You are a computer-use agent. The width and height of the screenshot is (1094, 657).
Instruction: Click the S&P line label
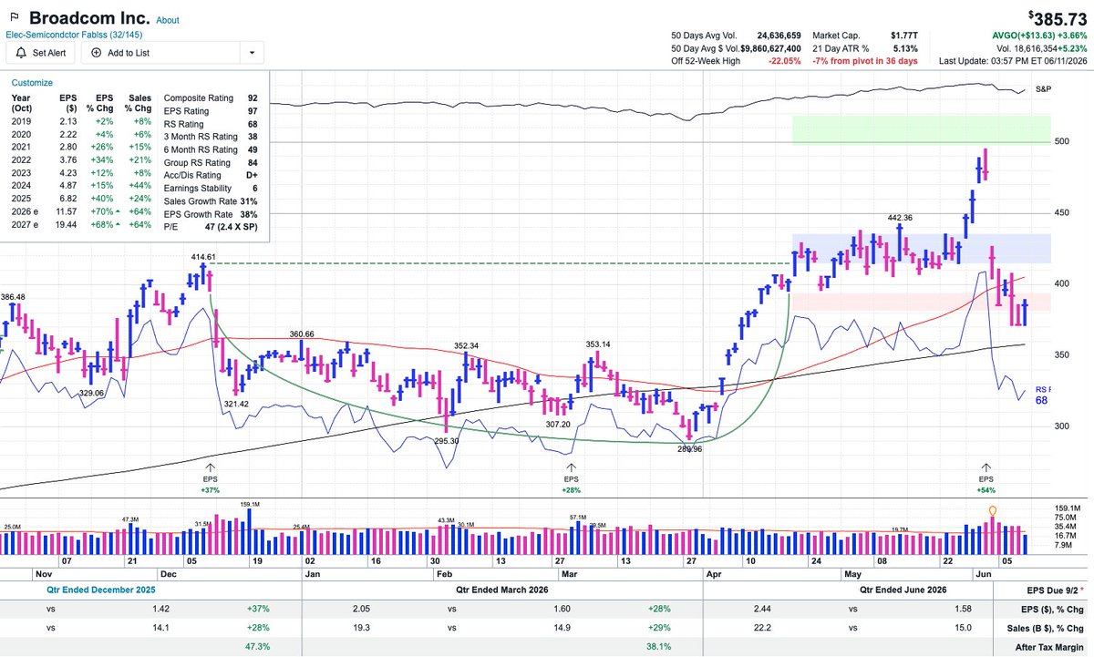[x=1043, y=88]
